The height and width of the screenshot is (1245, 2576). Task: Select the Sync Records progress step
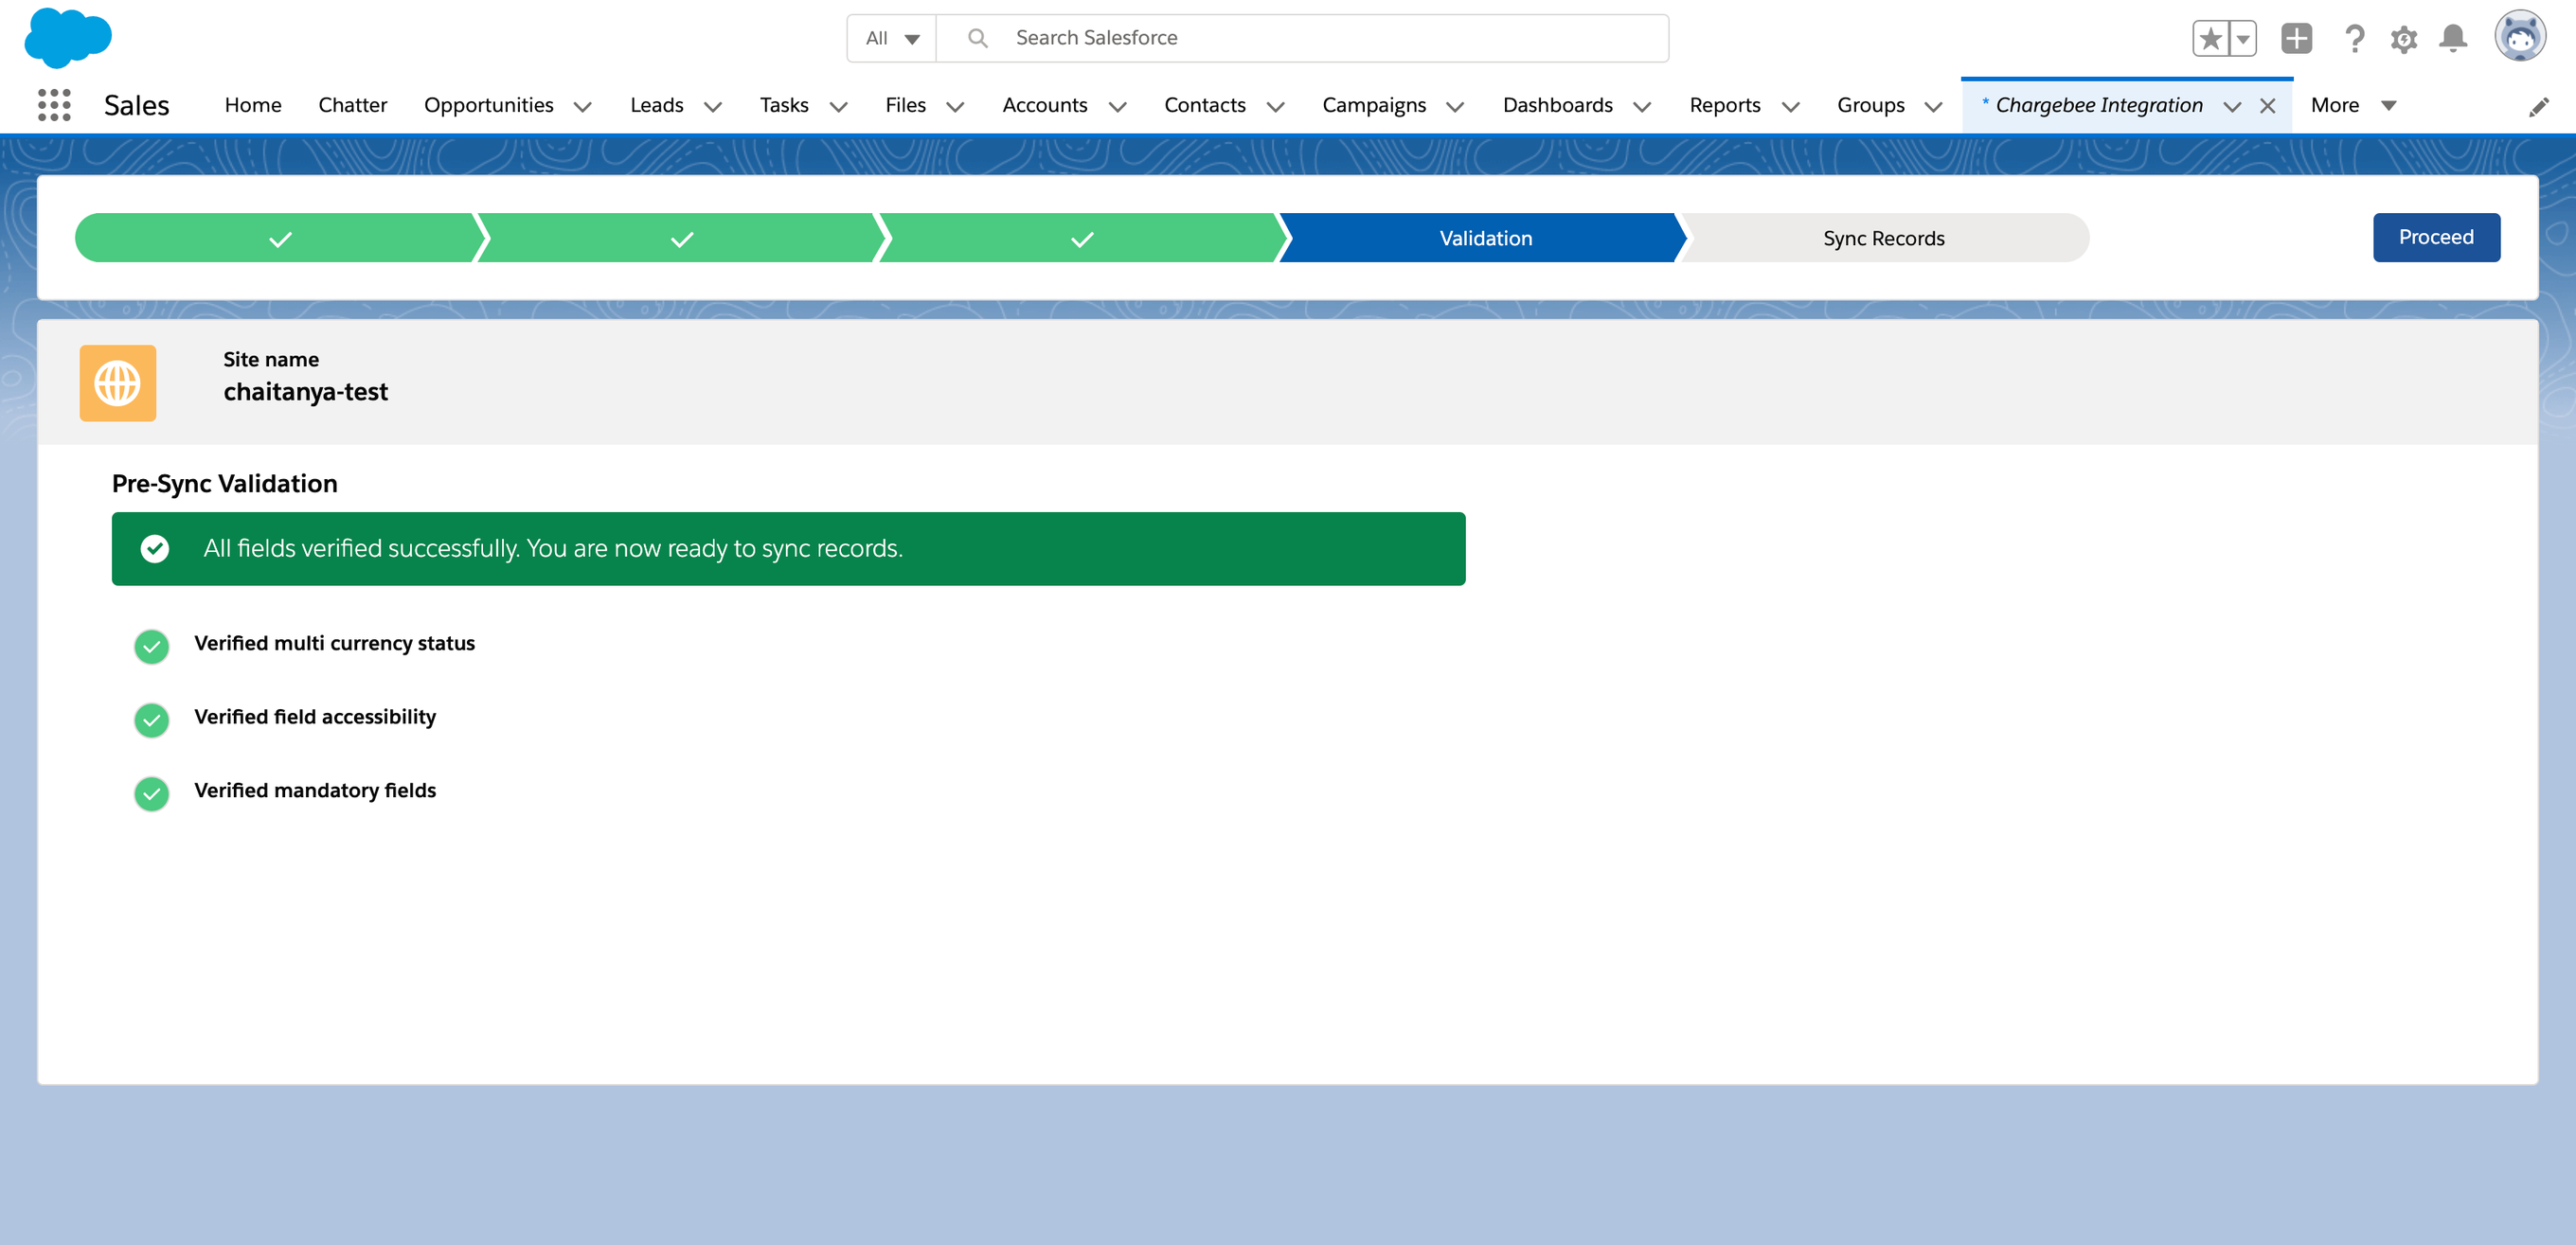[1883, 238]
